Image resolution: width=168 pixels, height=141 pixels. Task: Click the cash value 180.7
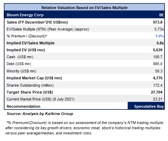point(158,57)
